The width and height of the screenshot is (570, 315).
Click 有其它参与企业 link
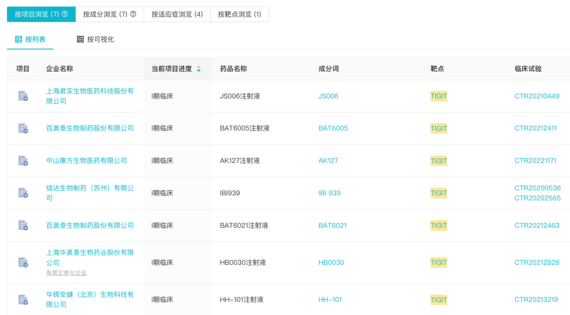click(x=66, y=273)
